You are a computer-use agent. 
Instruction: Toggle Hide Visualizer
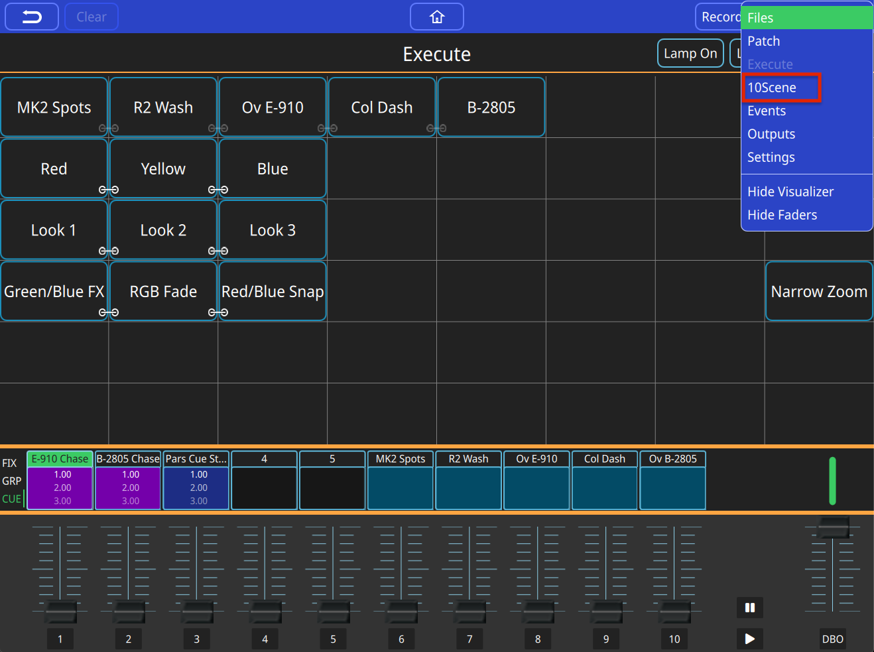pos(790,191)
